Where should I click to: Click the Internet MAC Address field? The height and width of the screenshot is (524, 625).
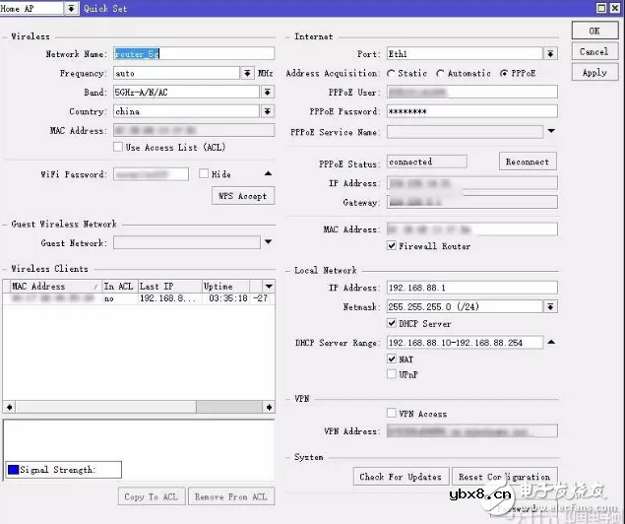coord(471,229)
